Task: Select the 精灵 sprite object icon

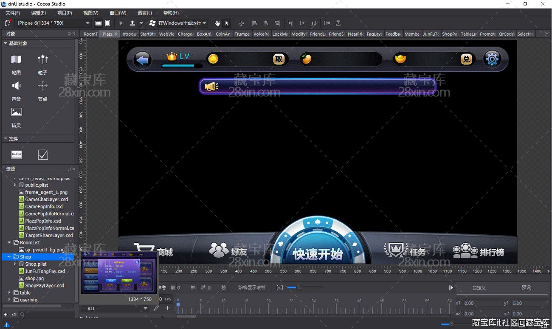Action: [x=16, y=112]
